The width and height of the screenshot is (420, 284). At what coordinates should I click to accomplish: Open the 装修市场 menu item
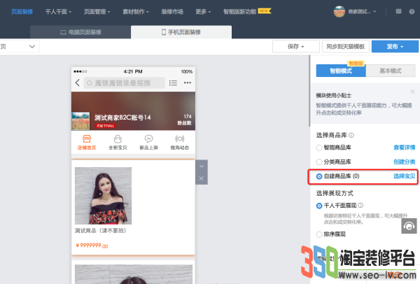click(x=172, y=12)
